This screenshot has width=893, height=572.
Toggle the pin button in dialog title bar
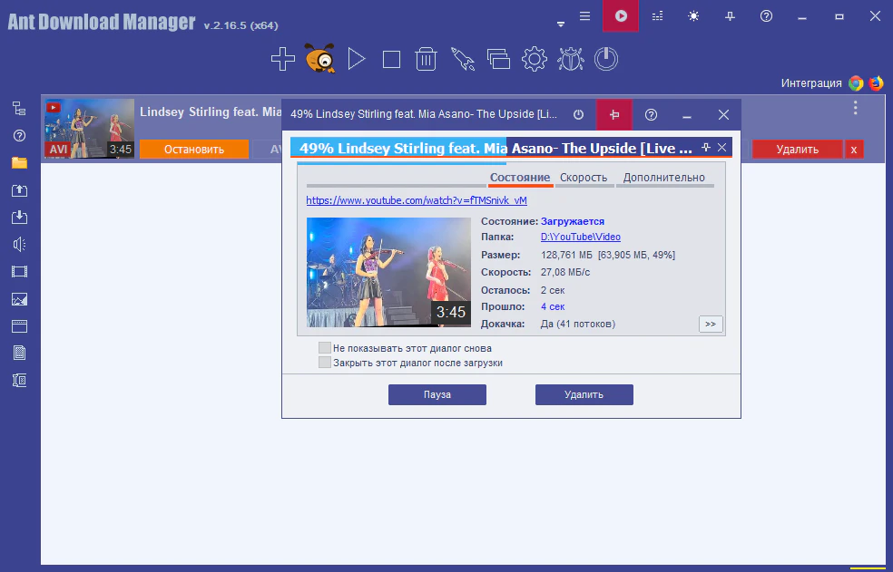tap(614, 115)
